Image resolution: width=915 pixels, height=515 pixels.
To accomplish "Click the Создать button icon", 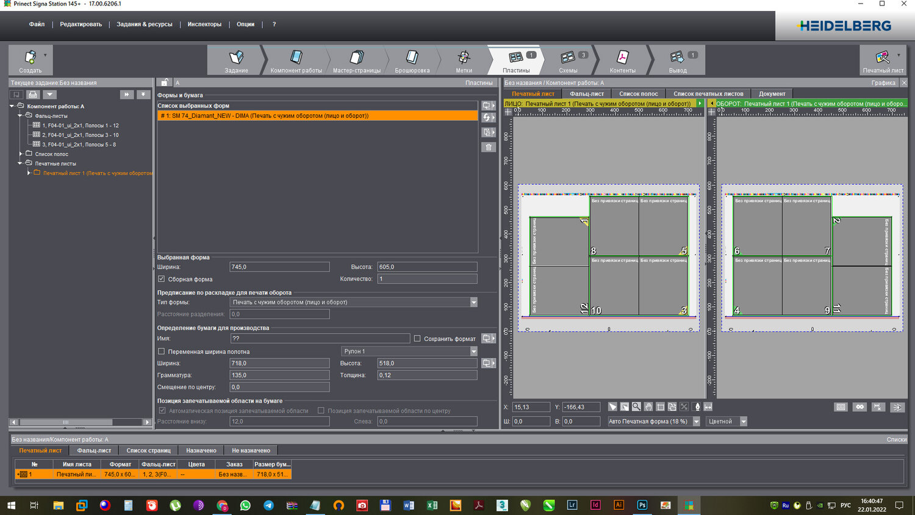I will [30, 57].
